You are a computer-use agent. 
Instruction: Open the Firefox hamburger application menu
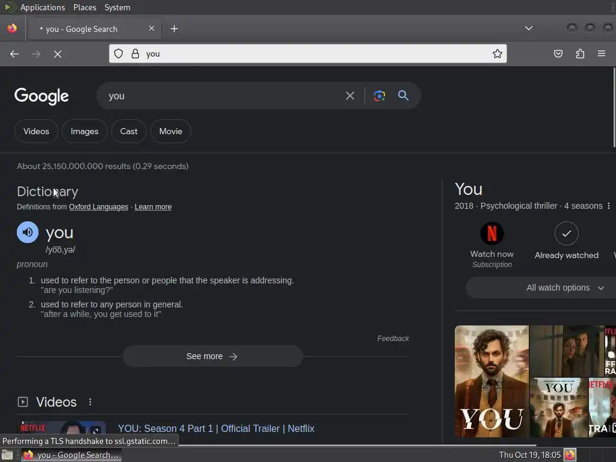[x=601, y=54]
